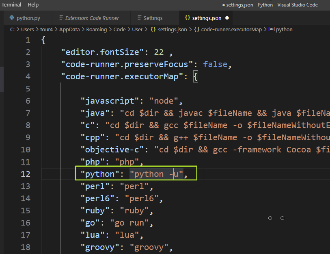330x254 pixels.
Task: Open the Help menu
Action: pyautogui.click(x=33, y=4)
